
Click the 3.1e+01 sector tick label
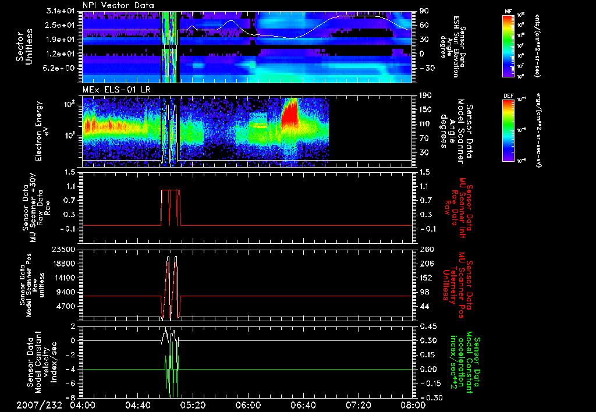pos(61,11)
